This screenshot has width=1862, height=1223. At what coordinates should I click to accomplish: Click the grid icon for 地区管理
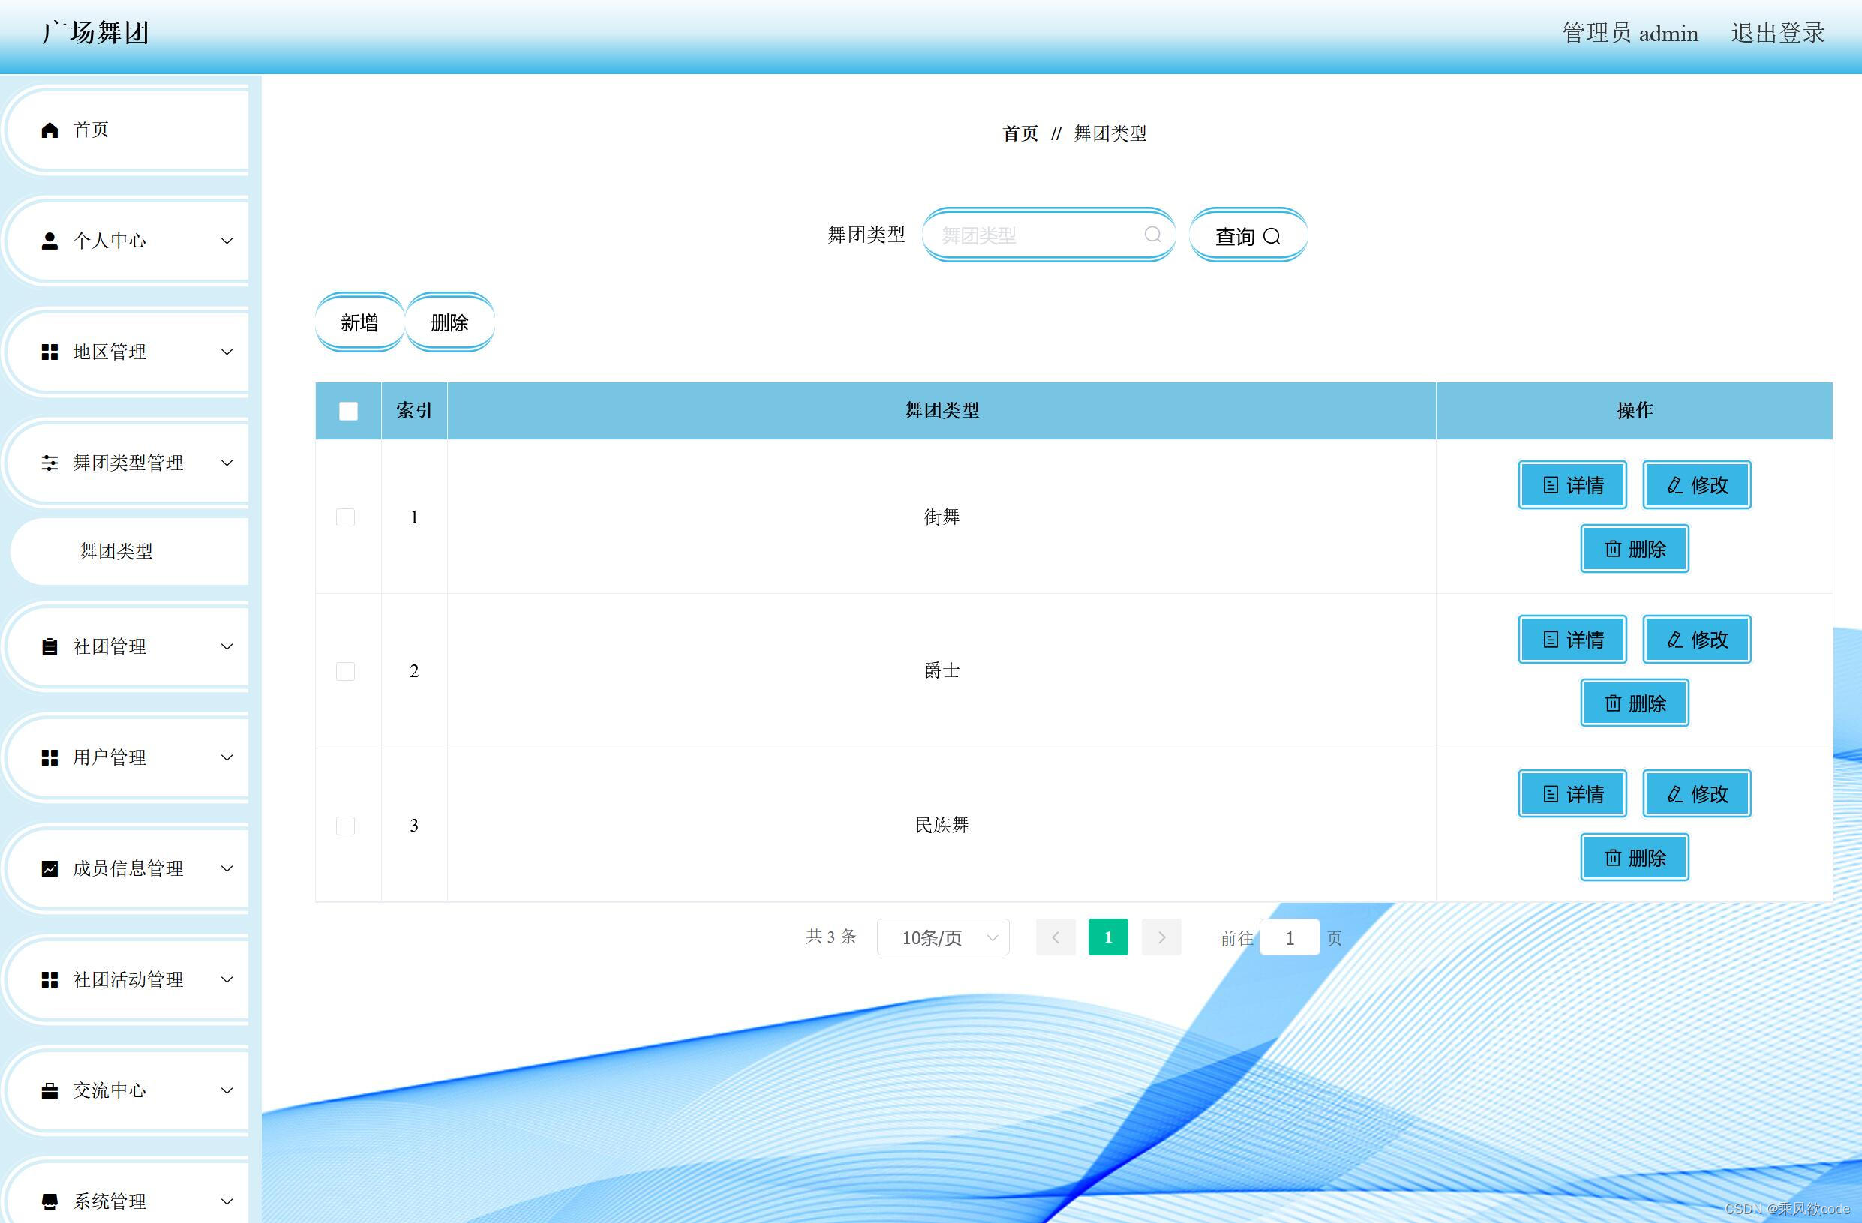click(49, 352)
